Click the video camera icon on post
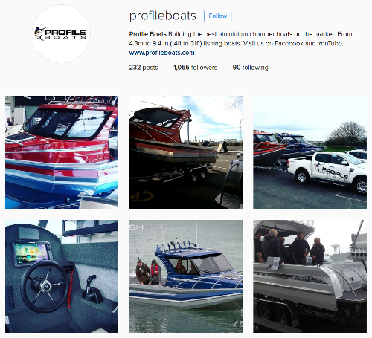Image resolution: width=372 pixels, height=338 pixels. coord(233,105)
